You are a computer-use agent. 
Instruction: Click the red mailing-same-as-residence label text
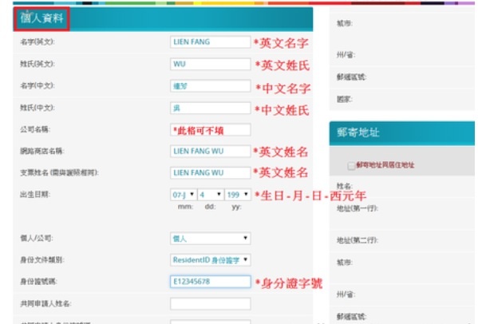[x=385, y=165]
